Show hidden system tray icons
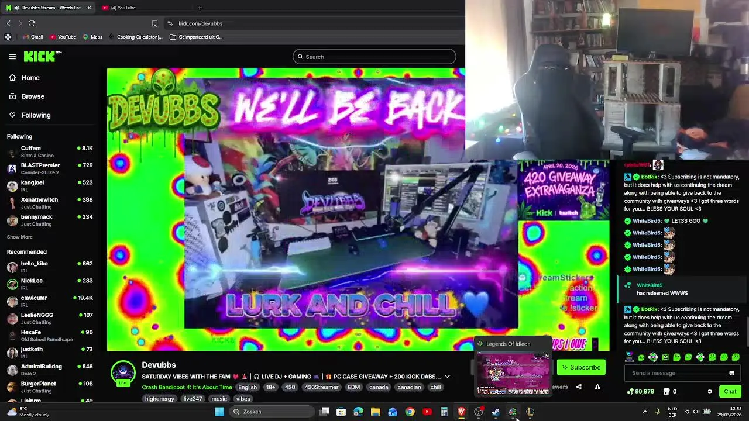 (645, 412)
